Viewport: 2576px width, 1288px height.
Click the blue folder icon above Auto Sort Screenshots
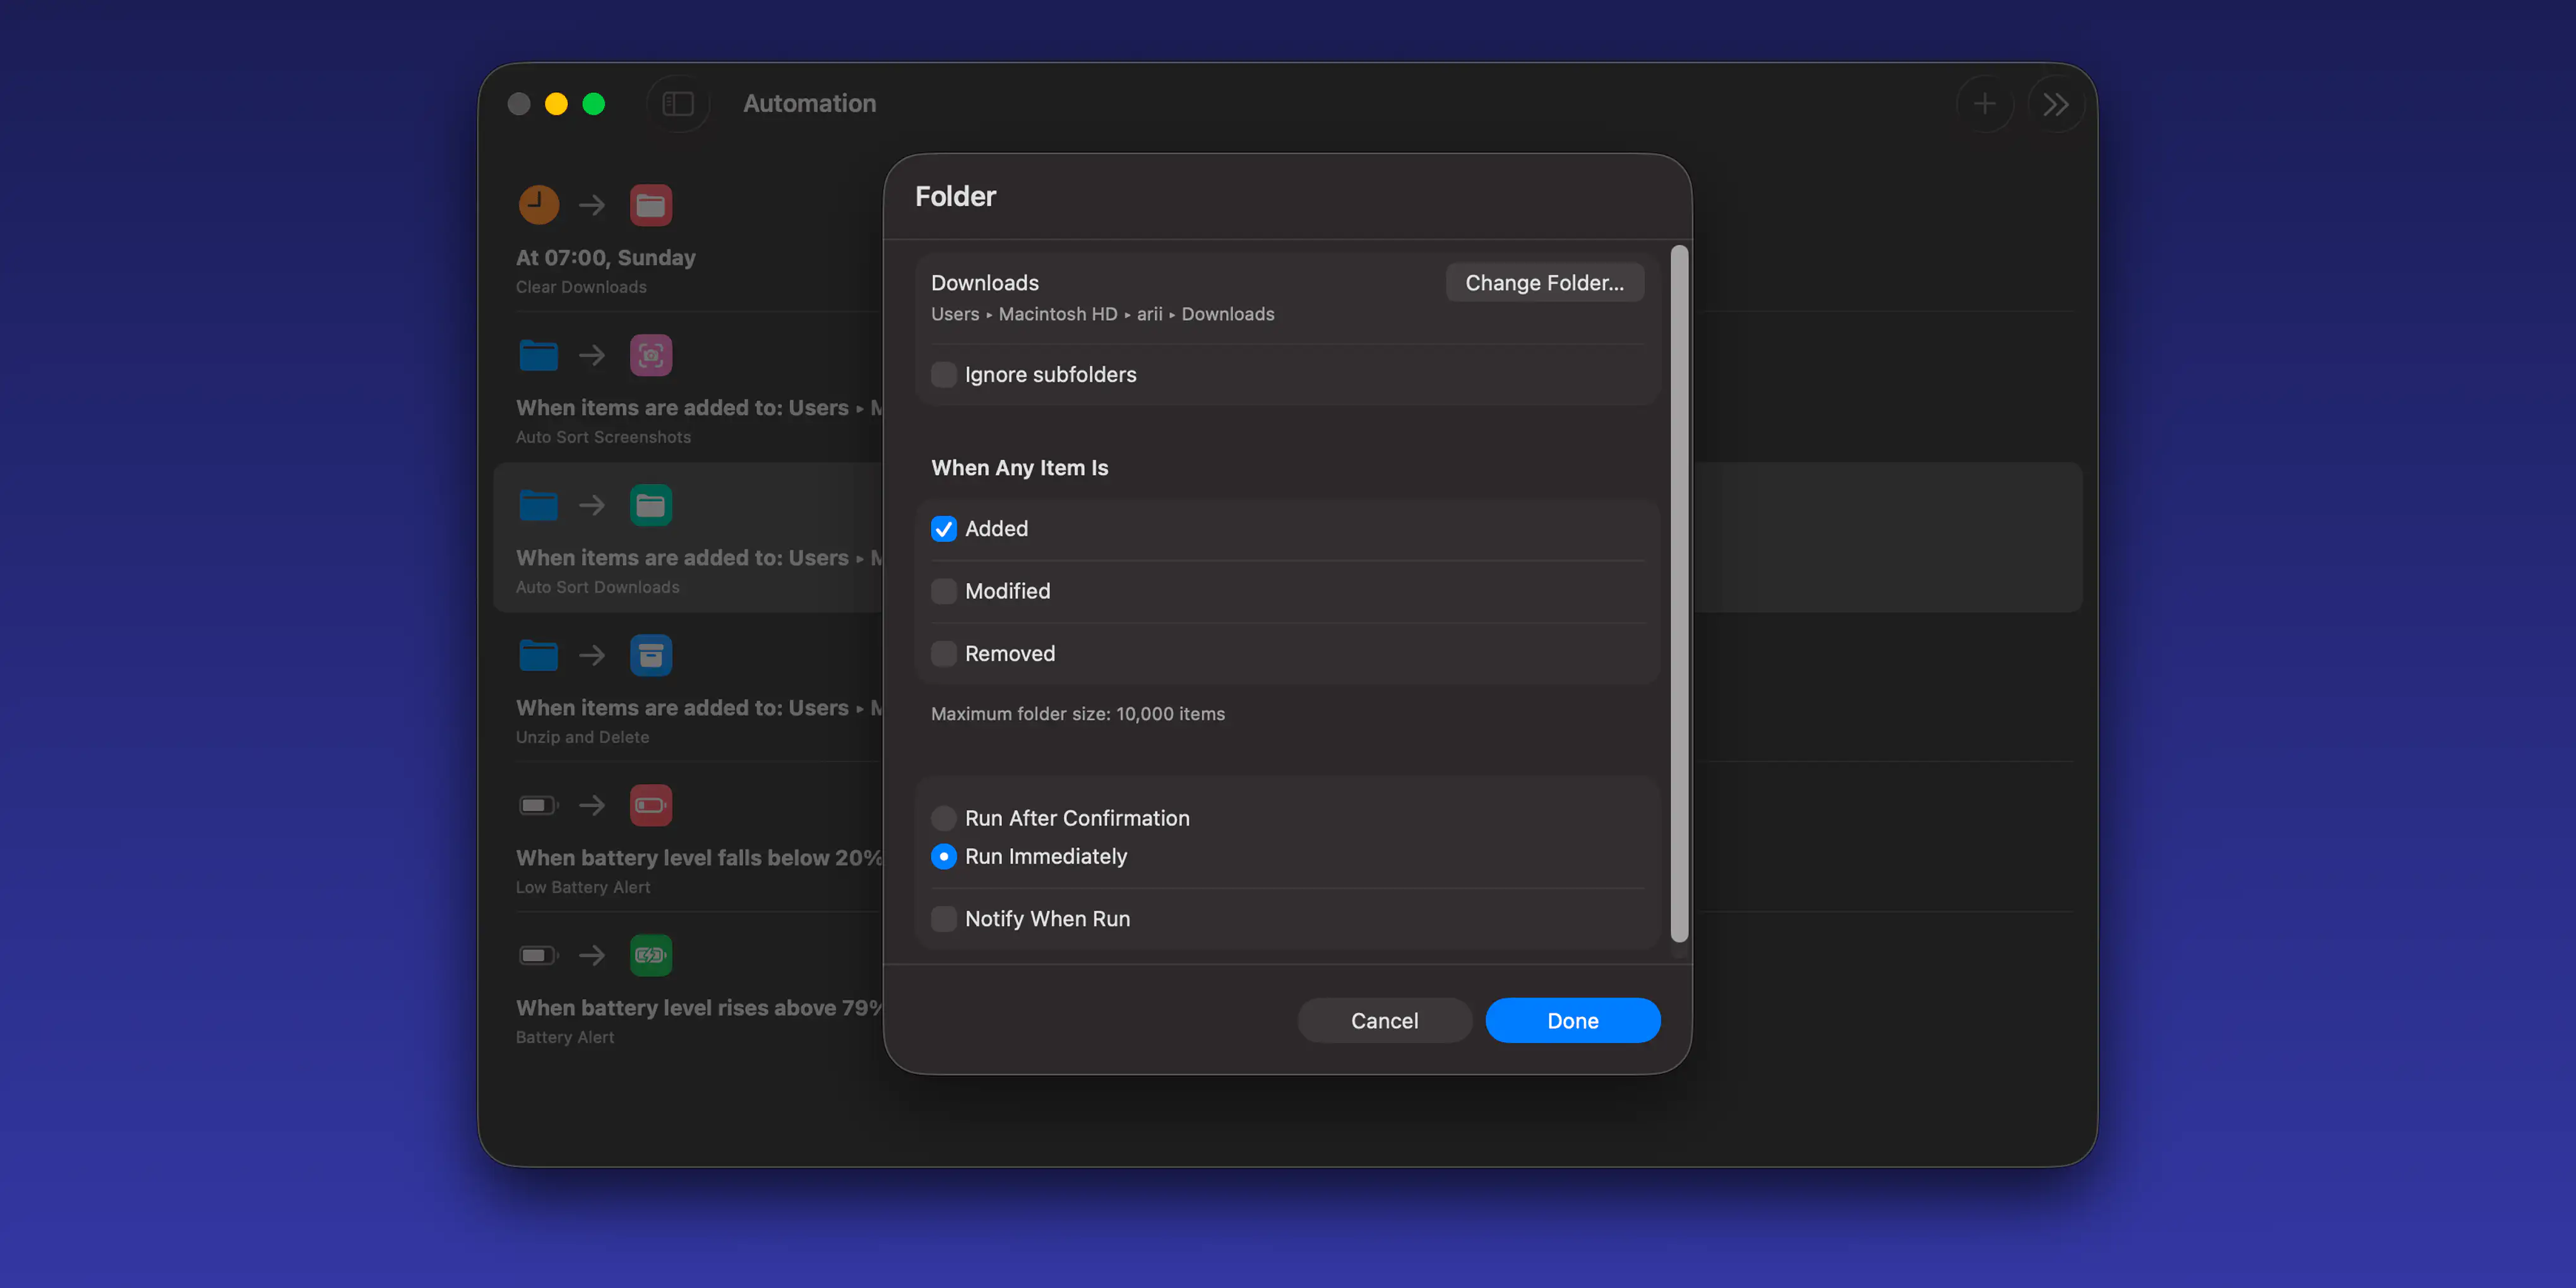point(538,355)
